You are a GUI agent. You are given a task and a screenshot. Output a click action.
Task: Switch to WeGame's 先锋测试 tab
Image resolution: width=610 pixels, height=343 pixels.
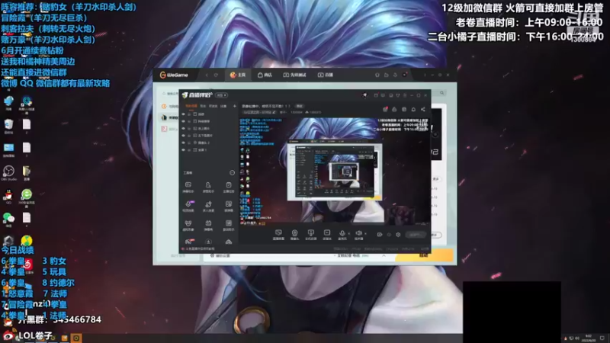(294, 75)
